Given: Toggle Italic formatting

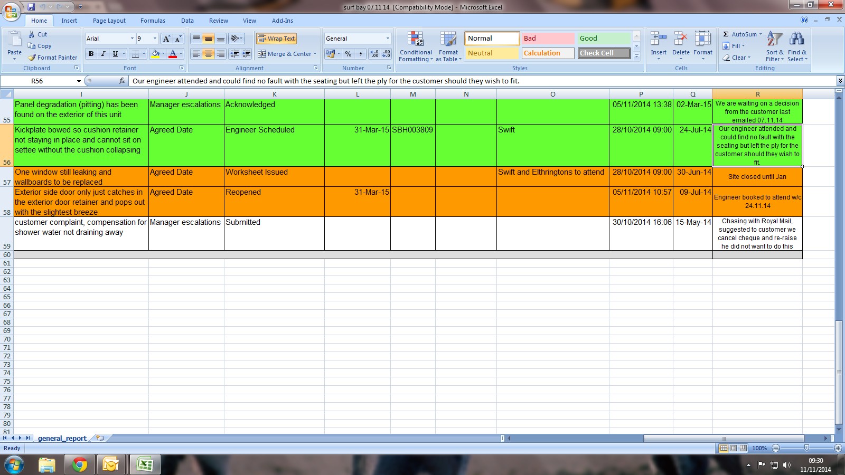Looking at the screenshot, I should pos(103,54).
